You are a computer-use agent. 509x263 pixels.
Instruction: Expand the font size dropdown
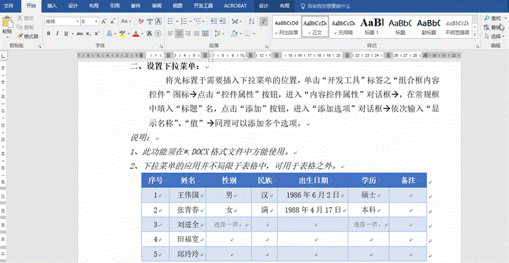tap(97, 21)
